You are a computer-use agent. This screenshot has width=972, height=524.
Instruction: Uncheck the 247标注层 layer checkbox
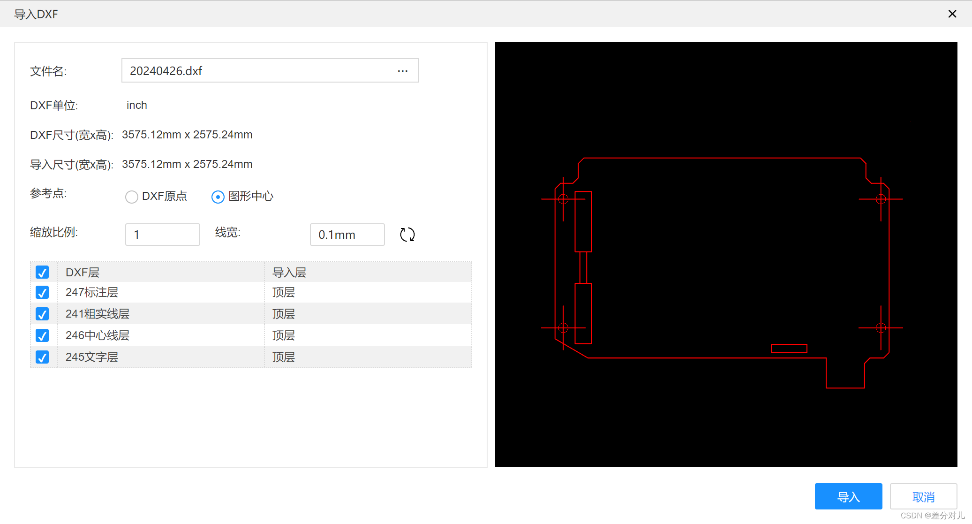42,292
